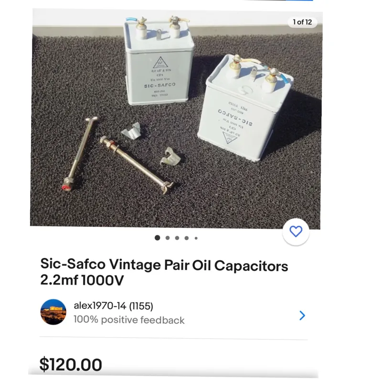Tap the fifth, smallest pagination dot
Image resolution: width=382 pixels, height=382 pixels.
(196, 238)
